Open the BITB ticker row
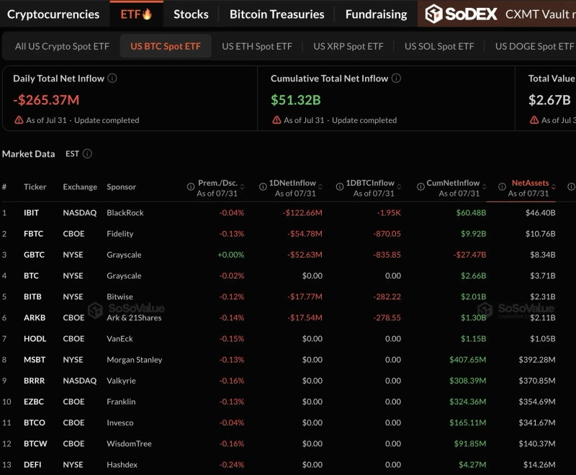 pyautogui.click(x=32, y=297)
